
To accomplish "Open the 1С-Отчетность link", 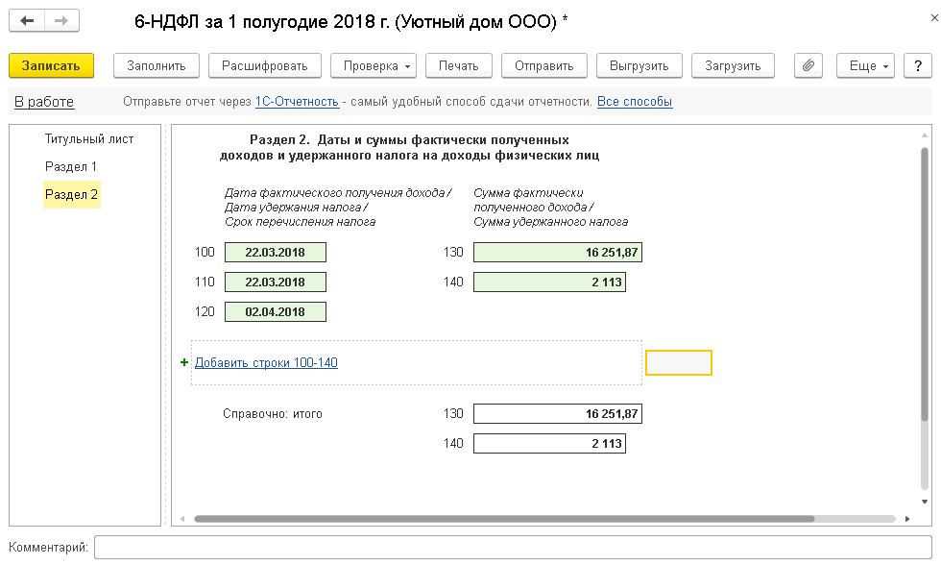I will 297,102.
